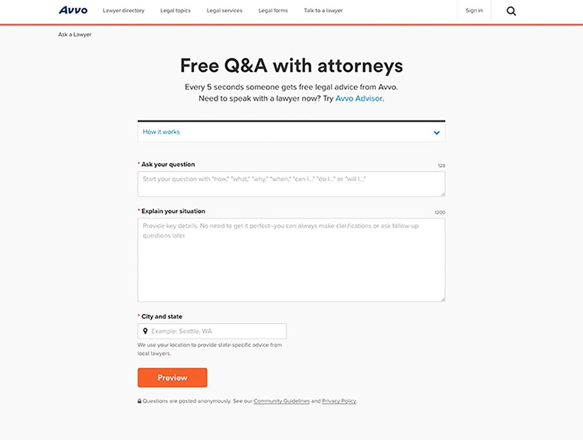Click the Avvo logo
This screenshot has height=440, width=583.
click(73, 10)
